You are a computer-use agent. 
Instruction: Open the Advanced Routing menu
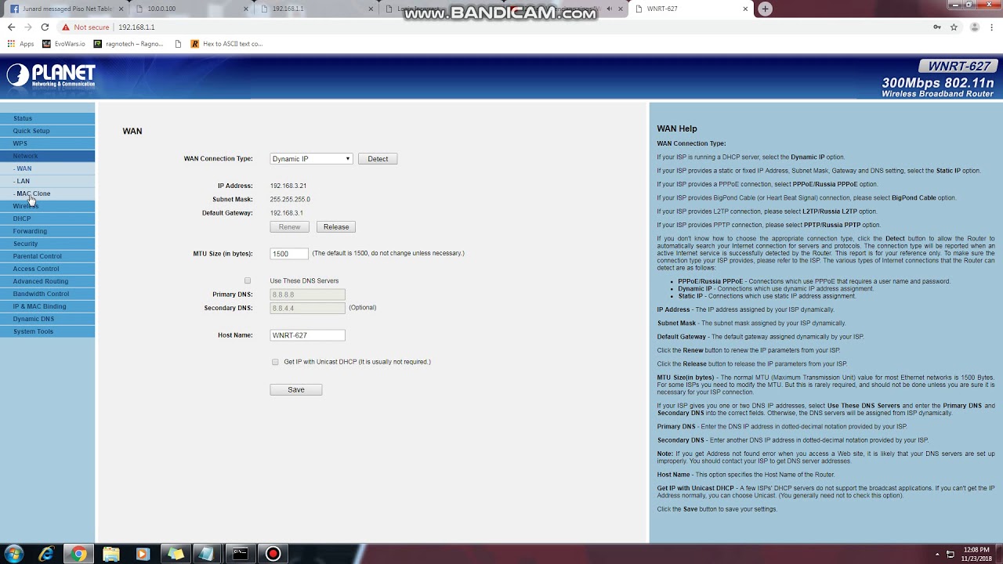coord(47,281)
